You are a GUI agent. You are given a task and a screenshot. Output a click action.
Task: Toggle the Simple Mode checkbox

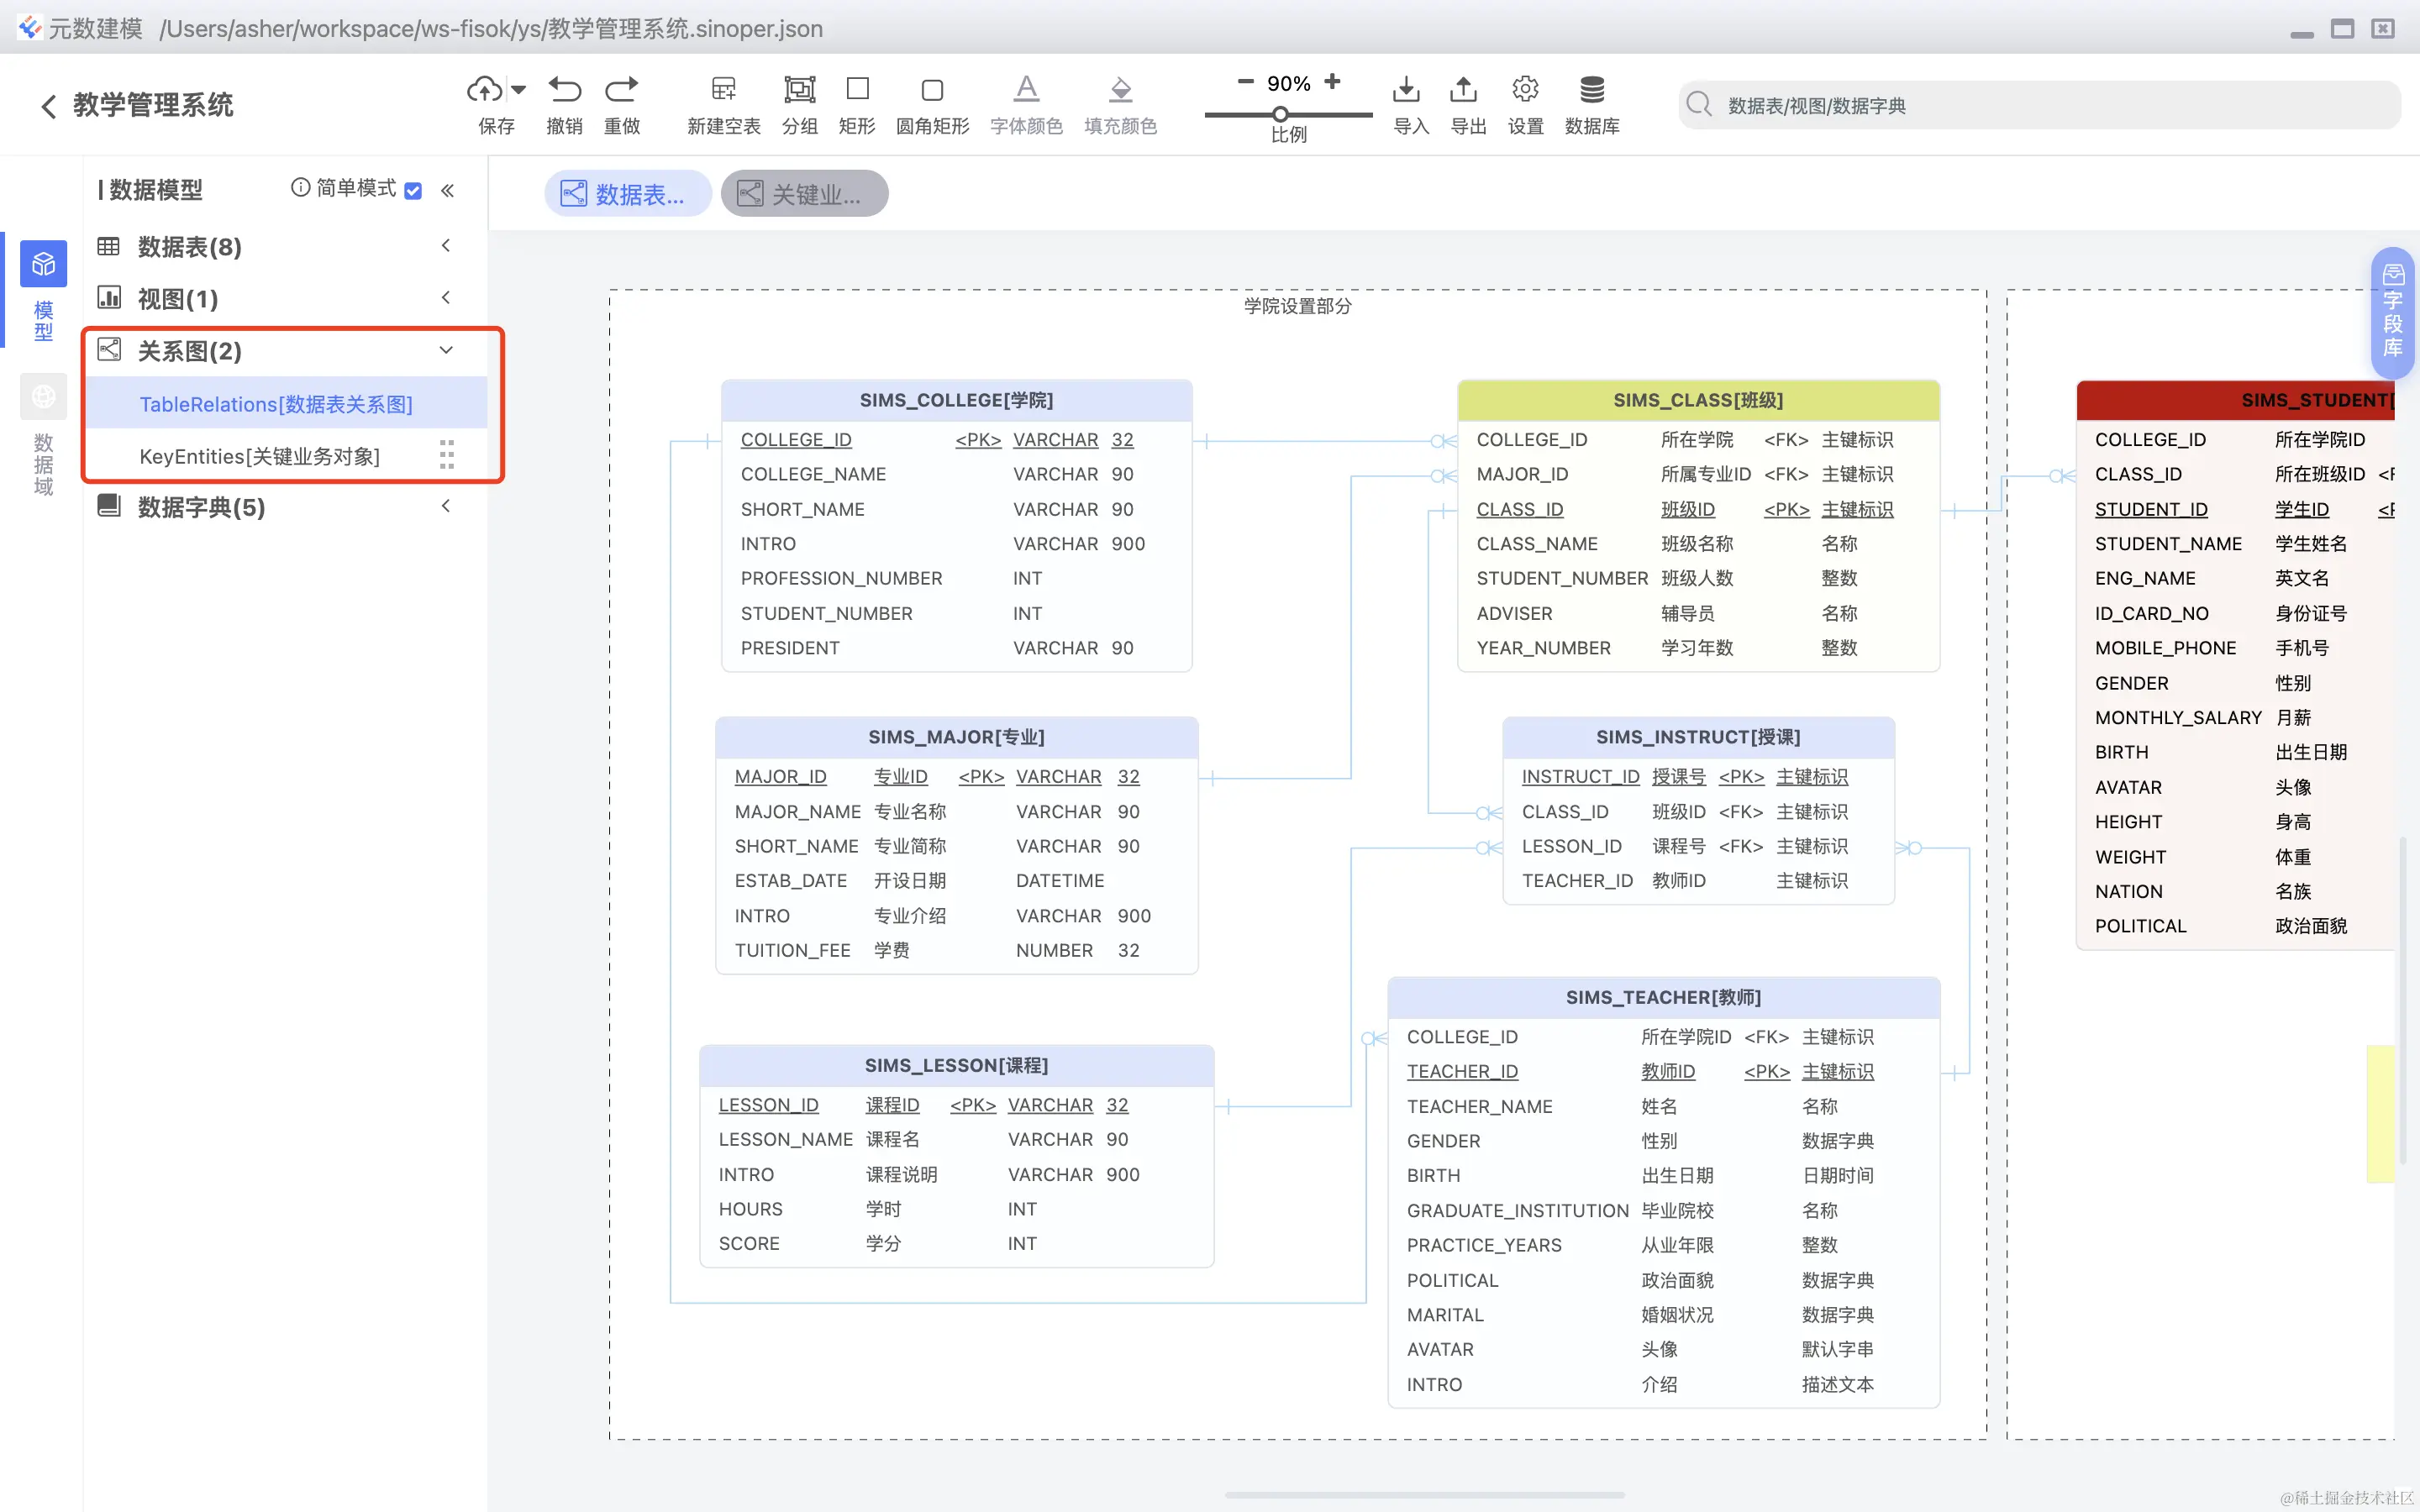(x=413, y=190)
